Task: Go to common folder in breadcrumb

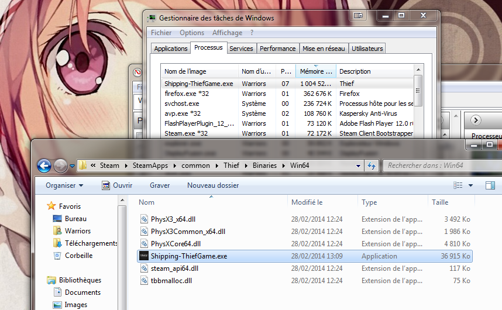Action: tap(195, 166)
